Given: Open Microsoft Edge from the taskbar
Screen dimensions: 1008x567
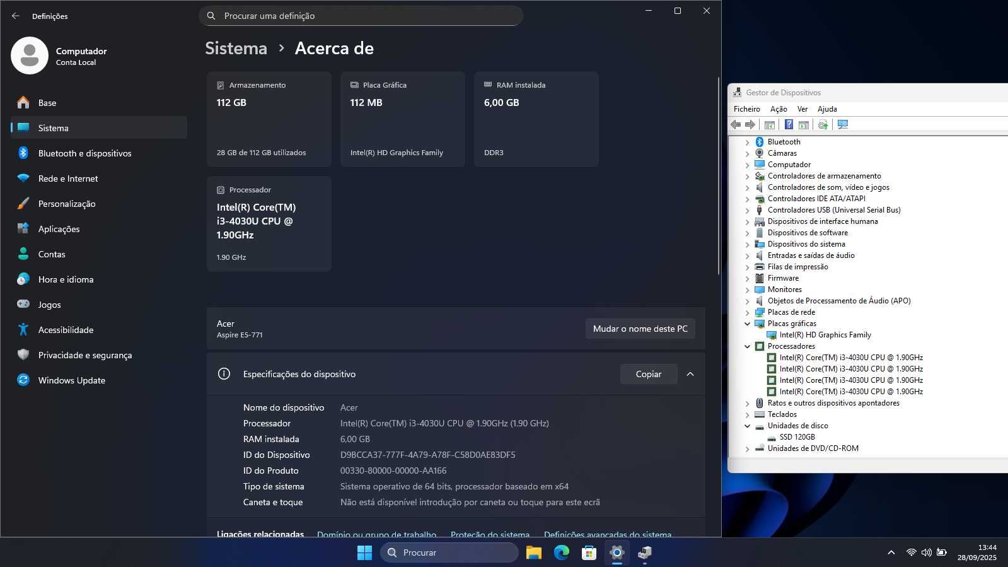Looking at the screenshot, I should pos(562,552).
